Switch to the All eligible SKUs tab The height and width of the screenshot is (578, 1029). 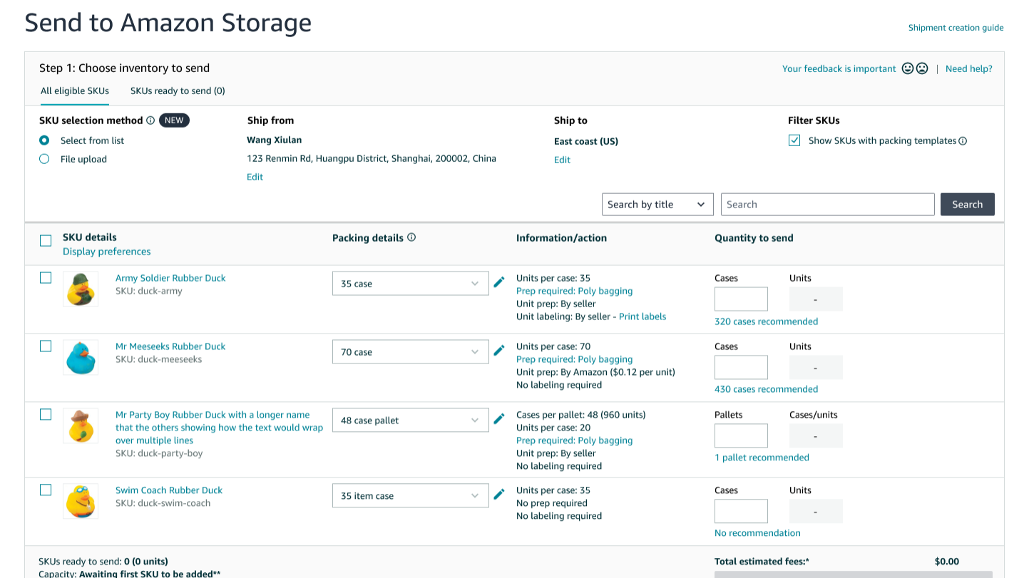click(x=75, y=91)
